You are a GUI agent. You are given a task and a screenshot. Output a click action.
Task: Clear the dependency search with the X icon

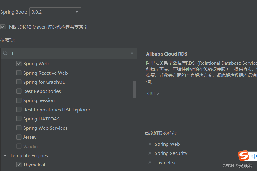[x=132, y=53]
